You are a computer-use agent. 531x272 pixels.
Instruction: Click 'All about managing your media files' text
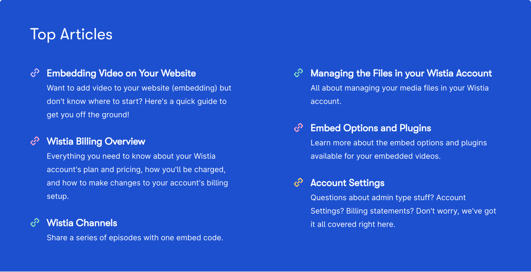(x=400, y=95)
